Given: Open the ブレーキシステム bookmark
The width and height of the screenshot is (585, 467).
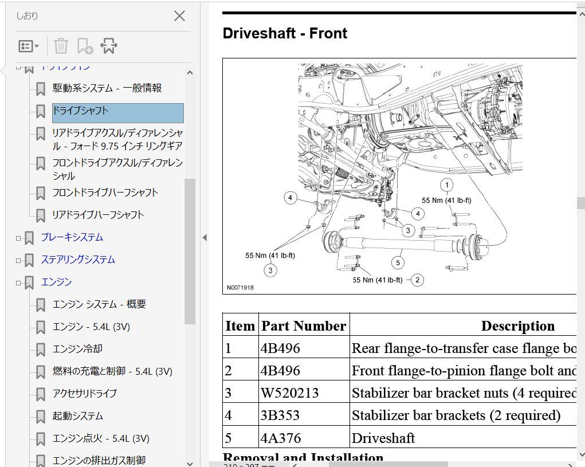Looking at the screenshot, I should tap(72, 238).
